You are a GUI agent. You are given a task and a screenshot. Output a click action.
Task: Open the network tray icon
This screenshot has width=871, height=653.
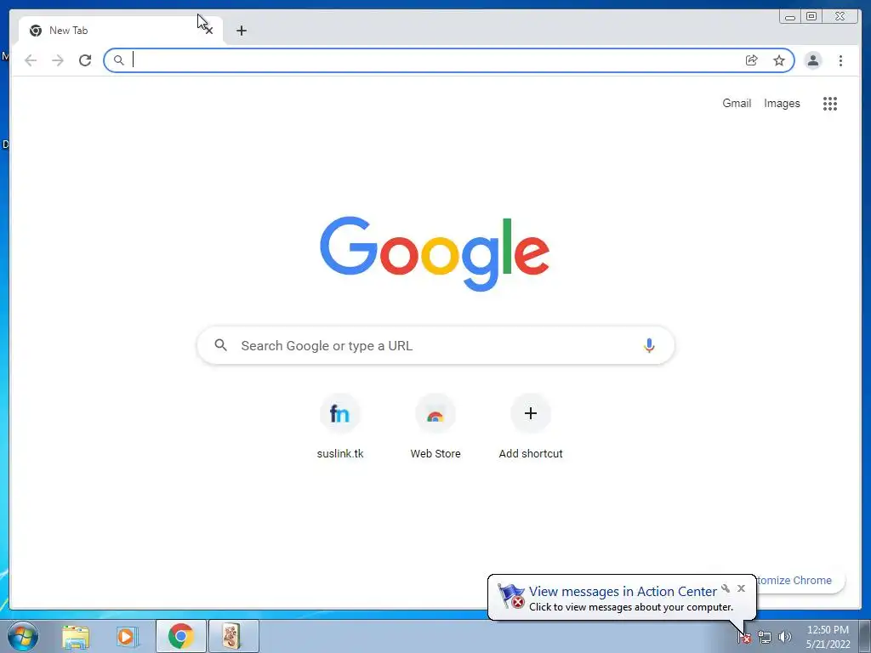pyautogui.click(x=765, y=638)
